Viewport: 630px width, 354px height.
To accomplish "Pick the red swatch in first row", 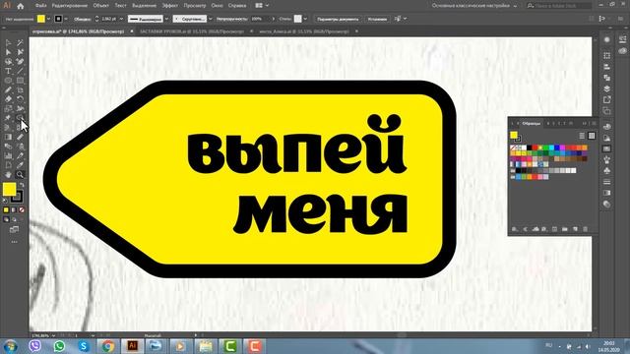I will coord(535,147).
